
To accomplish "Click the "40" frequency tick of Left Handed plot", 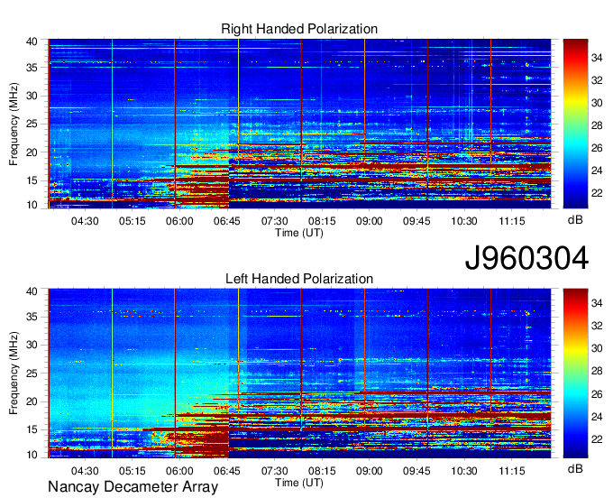I will [32, 290].
